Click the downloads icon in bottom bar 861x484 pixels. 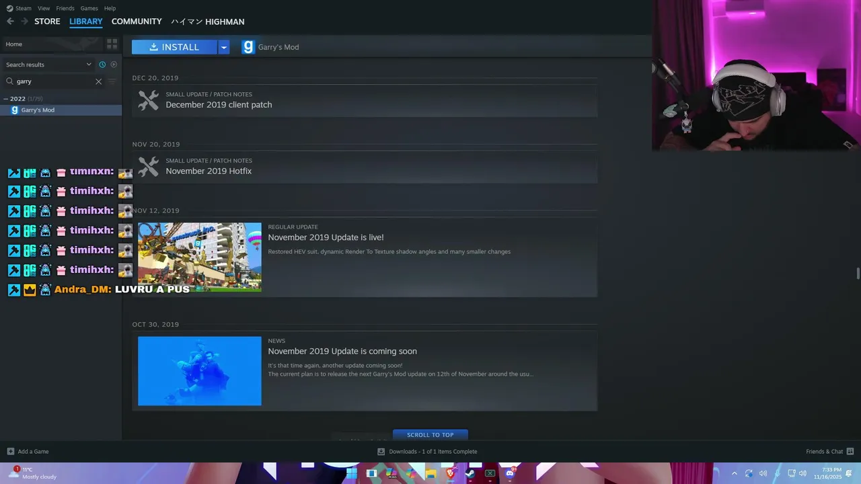381,452
